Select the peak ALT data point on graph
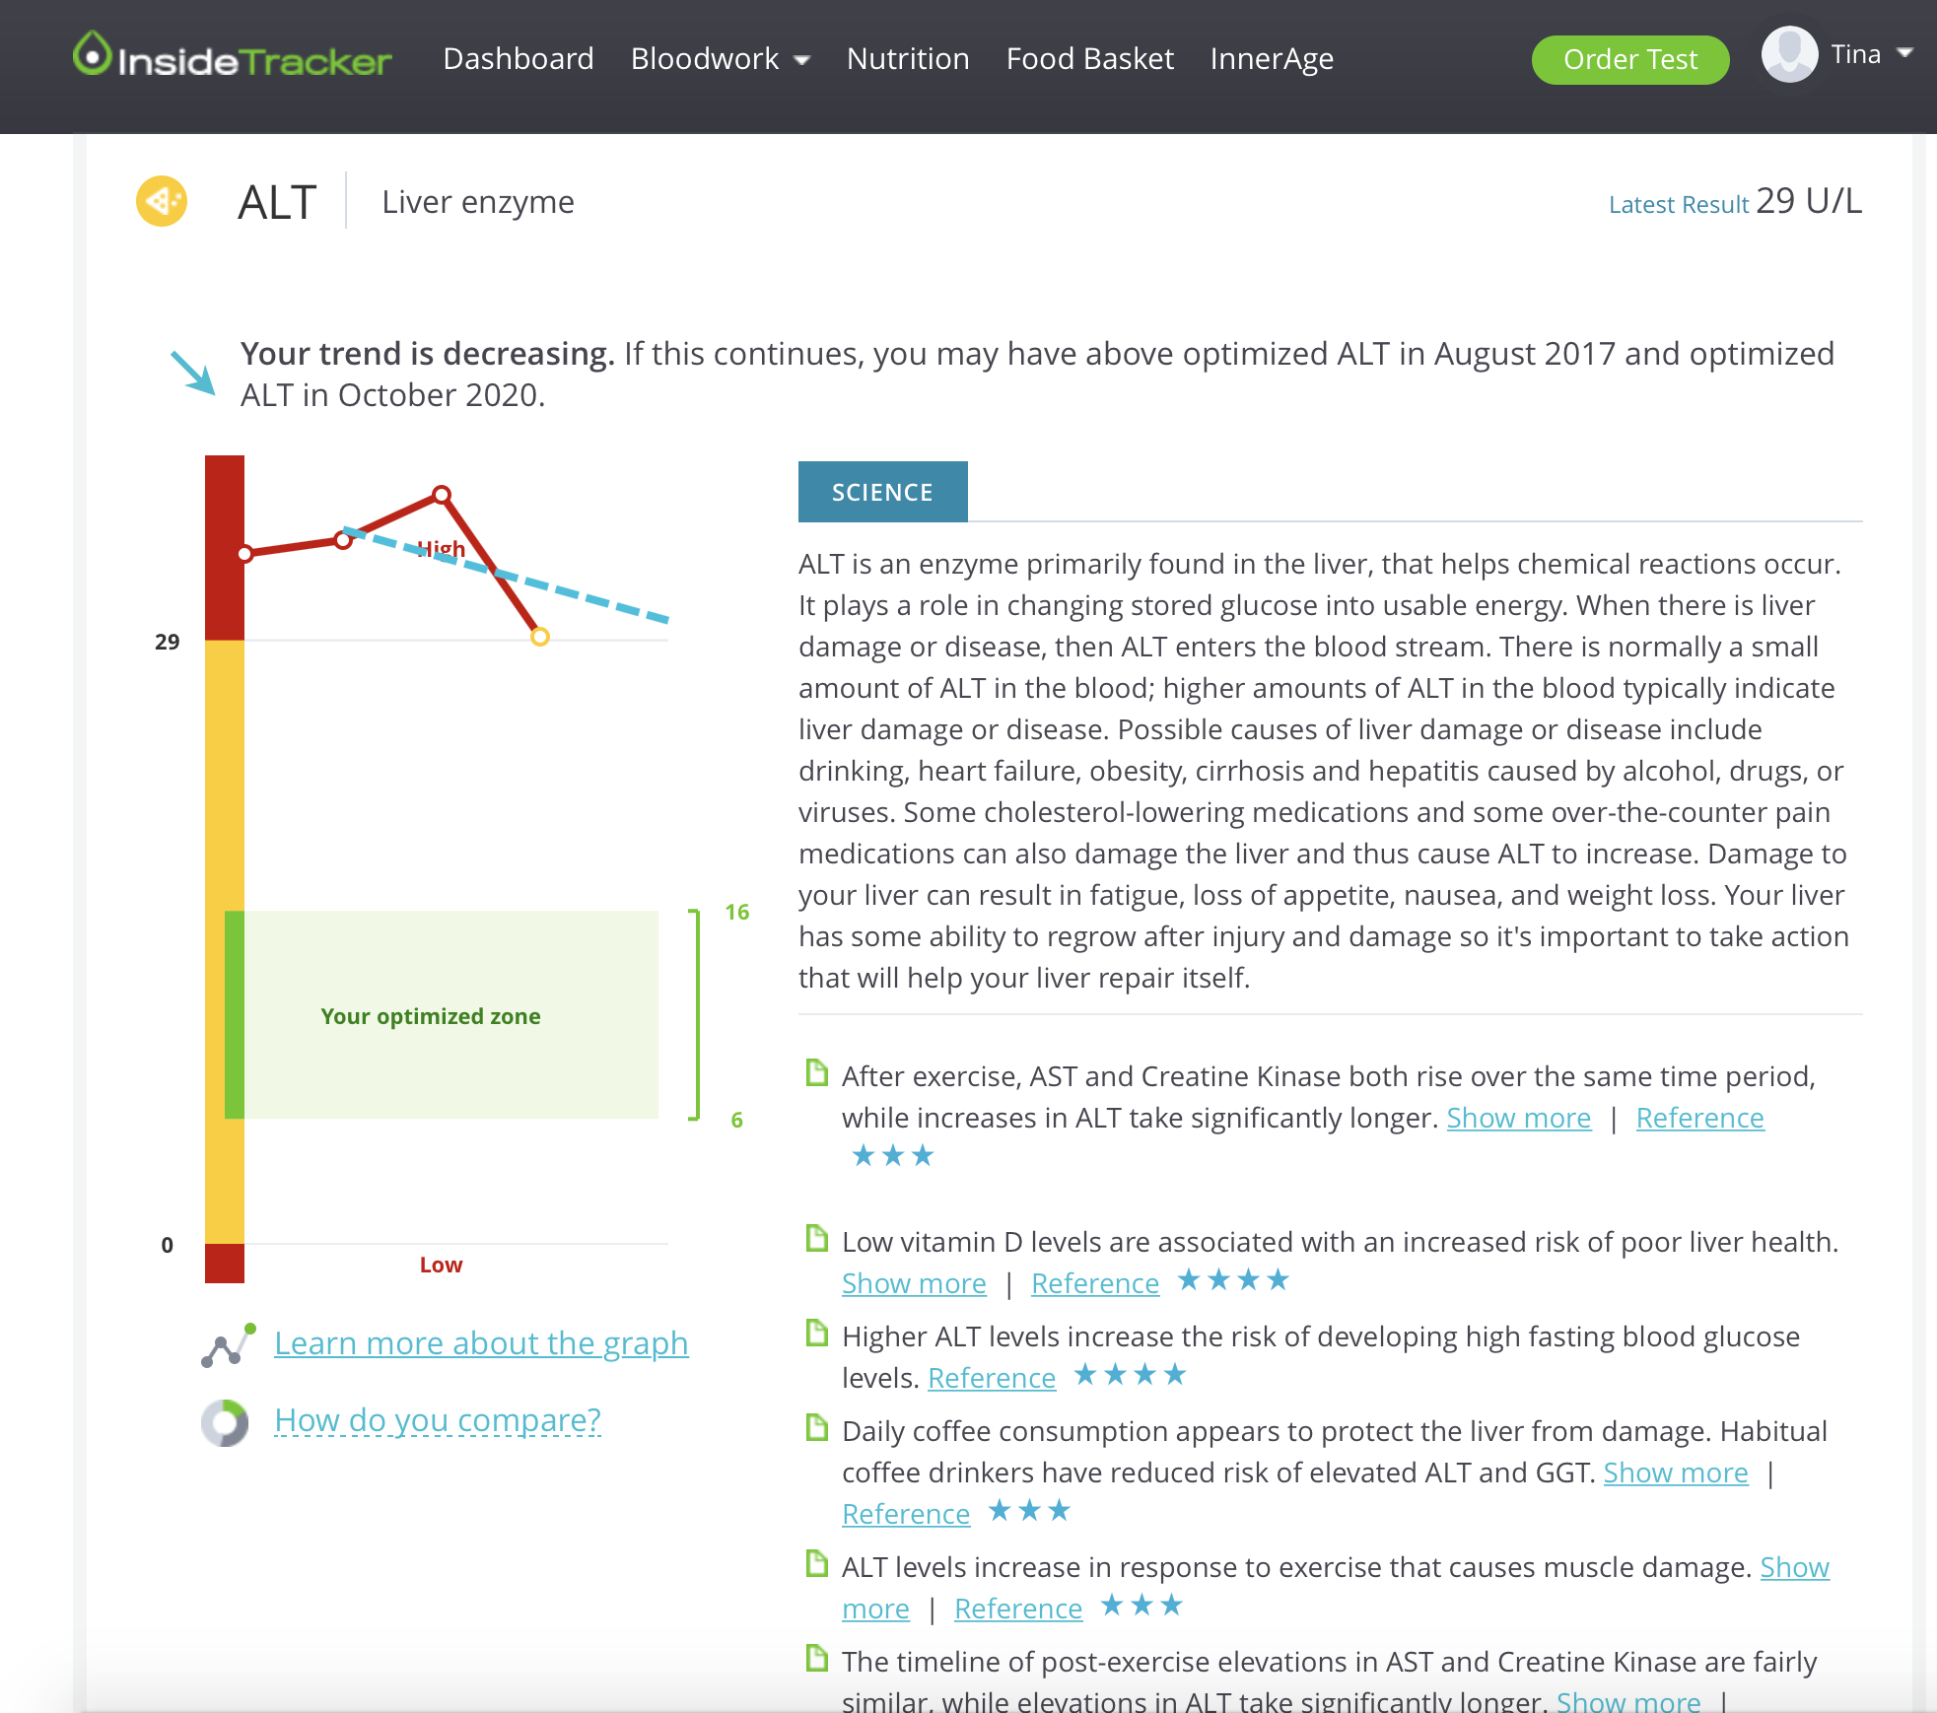 [x=442, y=495]
